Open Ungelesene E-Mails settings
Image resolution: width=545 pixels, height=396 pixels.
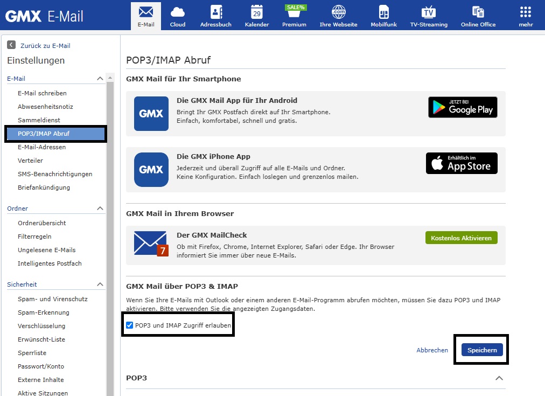point(46,250)
